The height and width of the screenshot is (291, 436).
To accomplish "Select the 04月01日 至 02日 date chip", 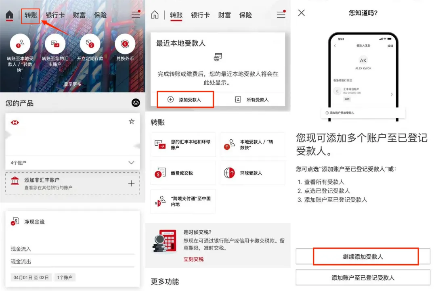I will (31, 277).
